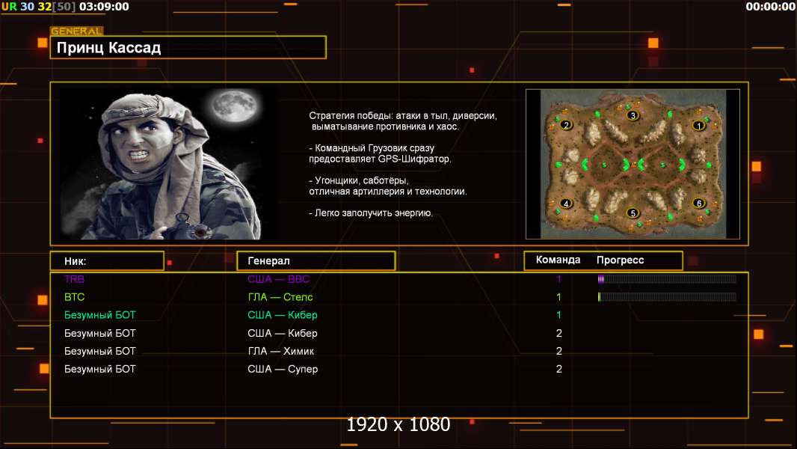This screenshot has height=449, width=797.
Task: Select Безумный БОТ nickname in ГЛА — Химик row
Action: [x=99, y=351]
